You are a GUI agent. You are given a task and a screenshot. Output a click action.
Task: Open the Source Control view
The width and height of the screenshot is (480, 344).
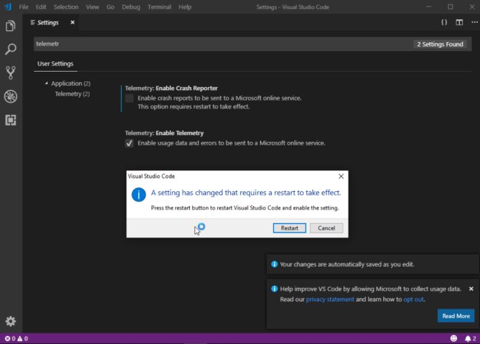tap(10, 72)
